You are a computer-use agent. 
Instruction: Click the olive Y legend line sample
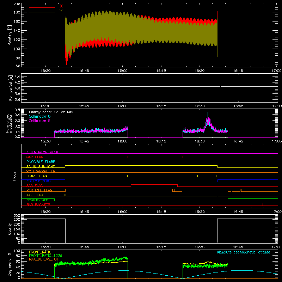point(42,12)
